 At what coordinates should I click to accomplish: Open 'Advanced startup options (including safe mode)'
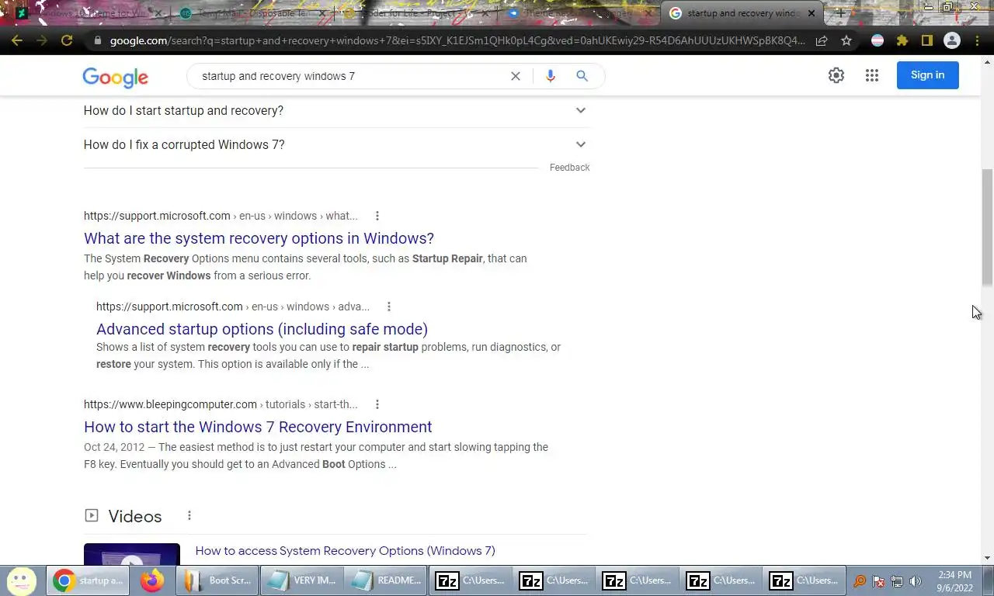[262, 329]
